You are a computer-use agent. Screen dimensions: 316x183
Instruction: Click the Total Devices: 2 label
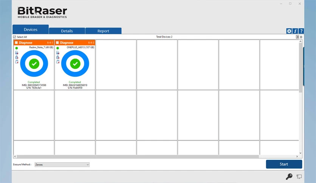(x=164, y=37)
